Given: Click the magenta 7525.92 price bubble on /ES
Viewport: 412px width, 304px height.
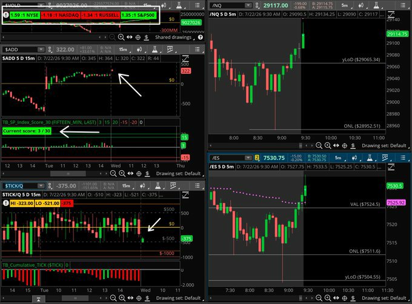Looking at the screenshot, I should tap(396, 203).
